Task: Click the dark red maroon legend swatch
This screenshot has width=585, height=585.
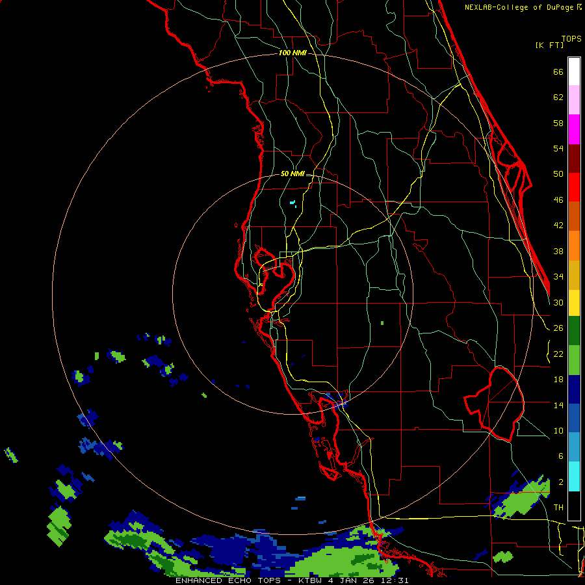Action: click(x=574, y=159)
